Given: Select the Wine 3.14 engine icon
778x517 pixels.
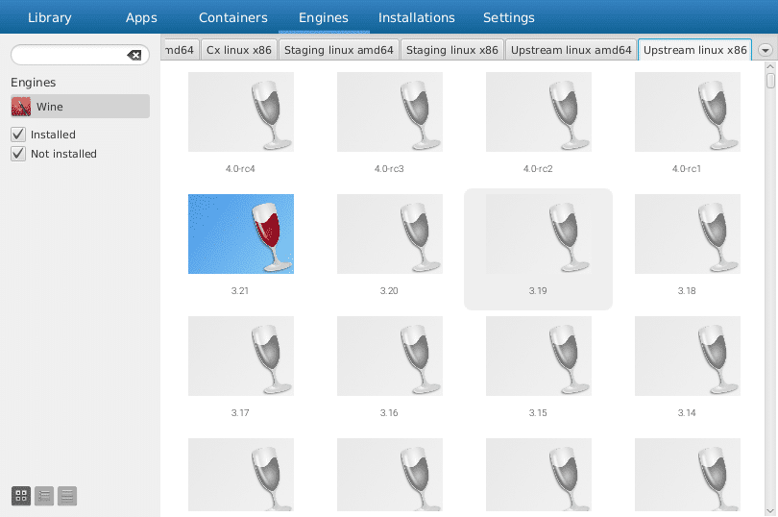Looking at the screenshot, I should (x=687, y=357).
